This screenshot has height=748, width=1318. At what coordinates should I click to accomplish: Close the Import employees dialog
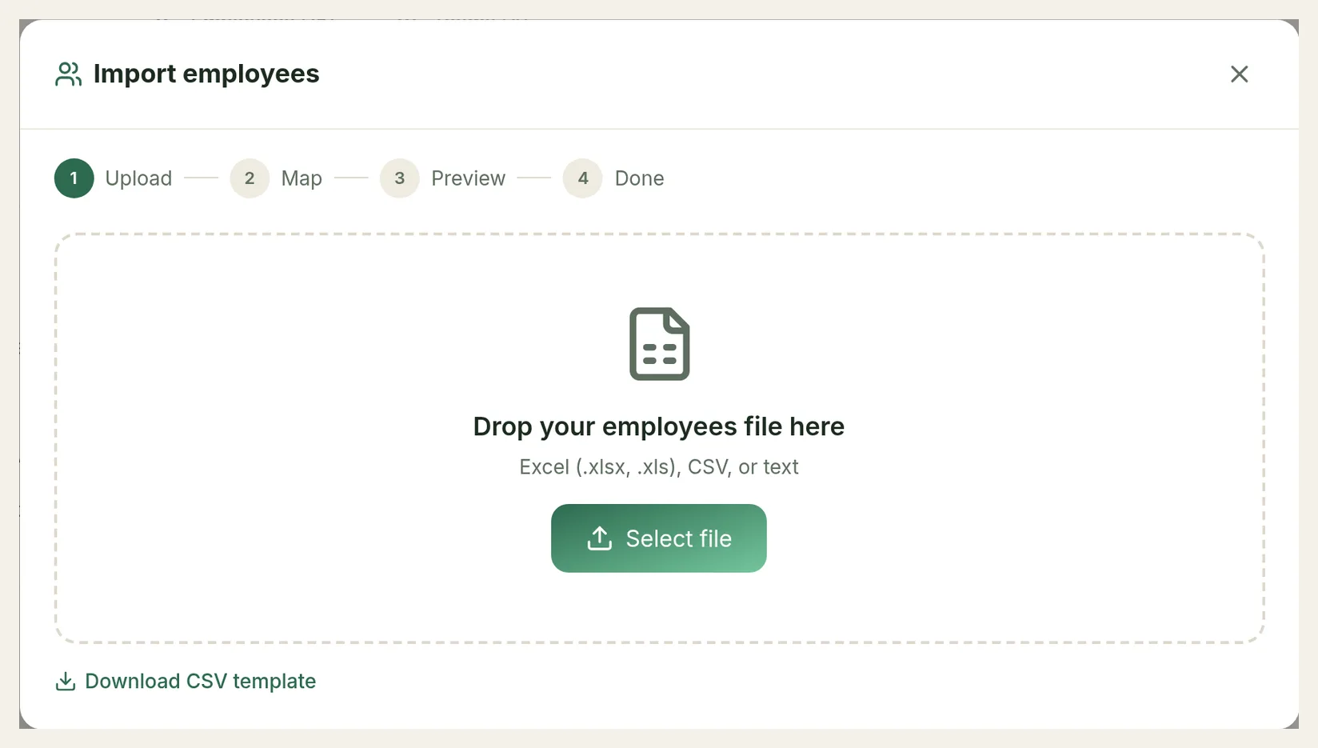coord(1239,74)
